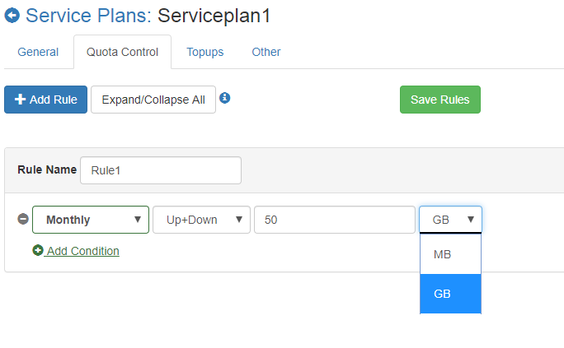Go to the Other tab
Image resolution: width=564 pixels, height=348 pixels.
pyautogui.click(x=266, y=52)
